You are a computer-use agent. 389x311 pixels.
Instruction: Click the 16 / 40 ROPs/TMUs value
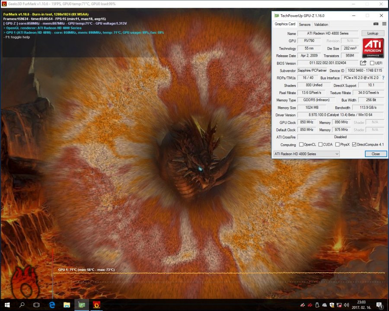pos(308,78)
